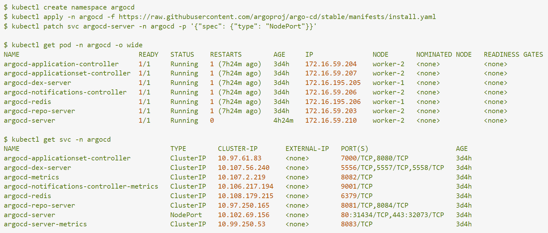Click the NodePort service type text

pyautogui.click(x=186, y=215)
